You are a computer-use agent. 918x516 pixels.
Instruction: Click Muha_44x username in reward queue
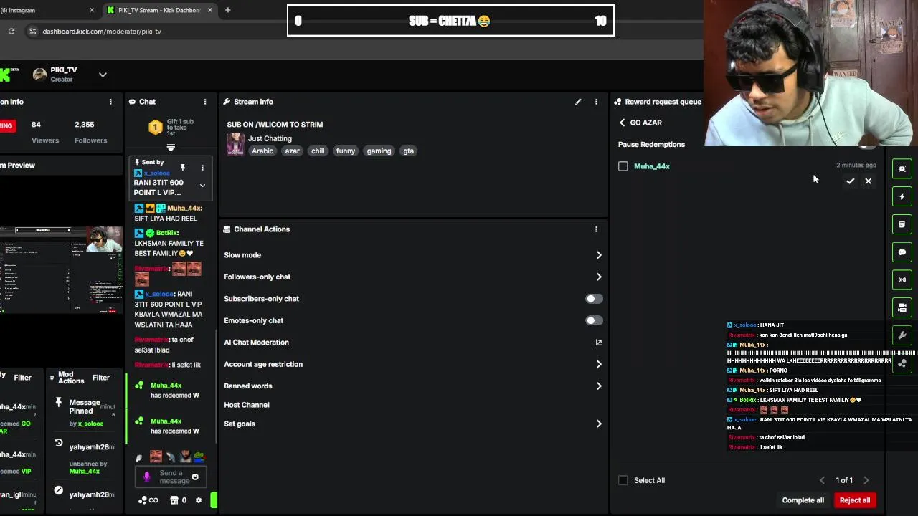[652, 166]
